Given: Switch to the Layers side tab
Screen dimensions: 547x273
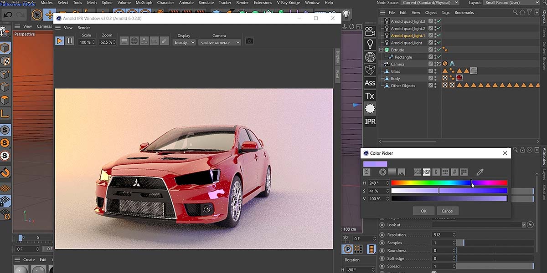Looking at the screenshot, I should 544,175.
